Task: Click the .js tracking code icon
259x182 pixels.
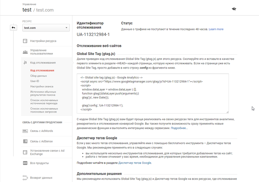Action: (x=25, y=62)
